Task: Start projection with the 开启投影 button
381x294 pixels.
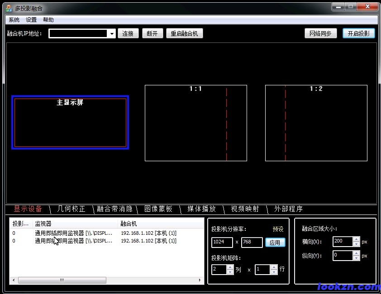Action: click(x=358, y=33)
